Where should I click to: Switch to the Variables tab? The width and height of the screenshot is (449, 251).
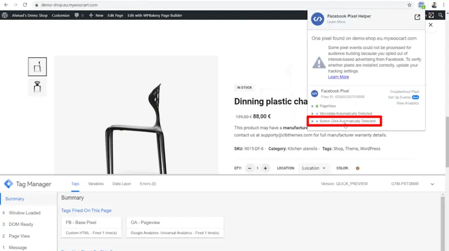(96, 184)
